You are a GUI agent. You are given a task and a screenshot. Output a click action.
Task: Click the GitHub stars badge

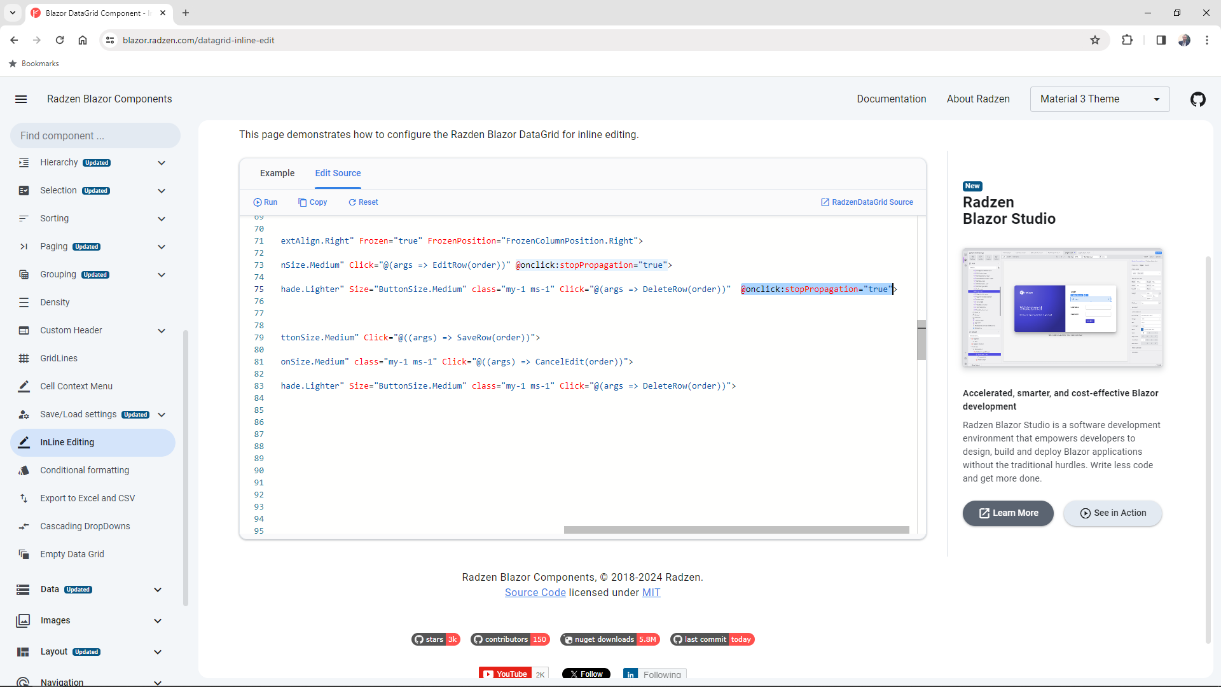436,639
